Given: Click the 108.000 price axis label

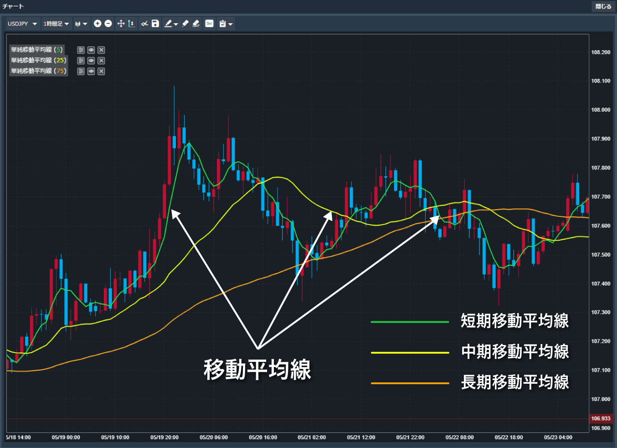Looking at the screenshot, I should (601, 110).
